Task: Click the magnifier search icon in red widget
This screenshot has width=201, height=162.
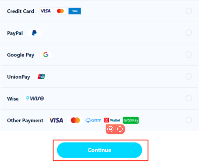Action: (x=120, y=129)
